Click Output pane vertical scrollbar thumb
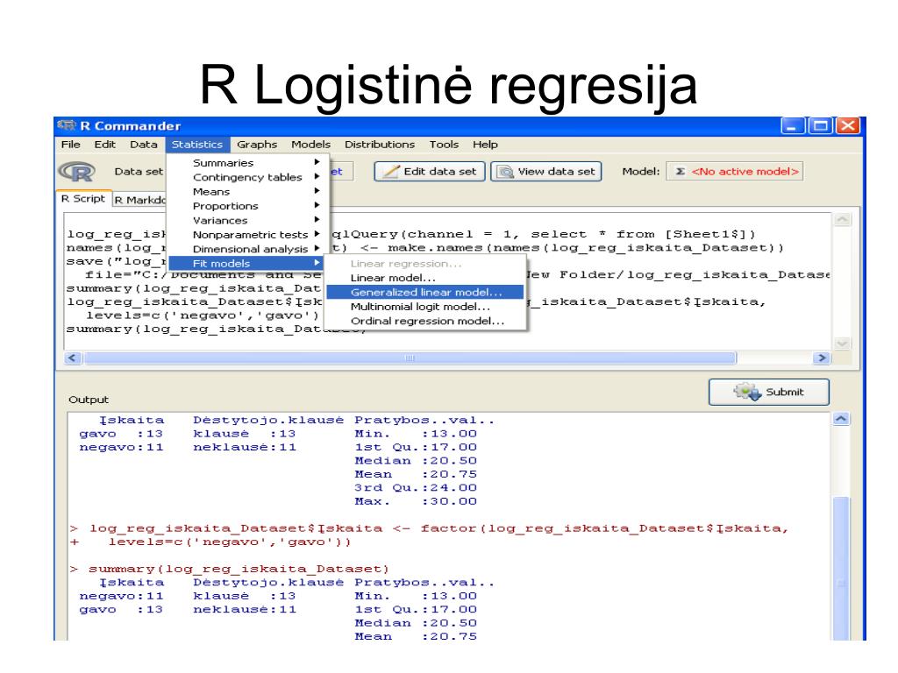 tap(841, 570)
